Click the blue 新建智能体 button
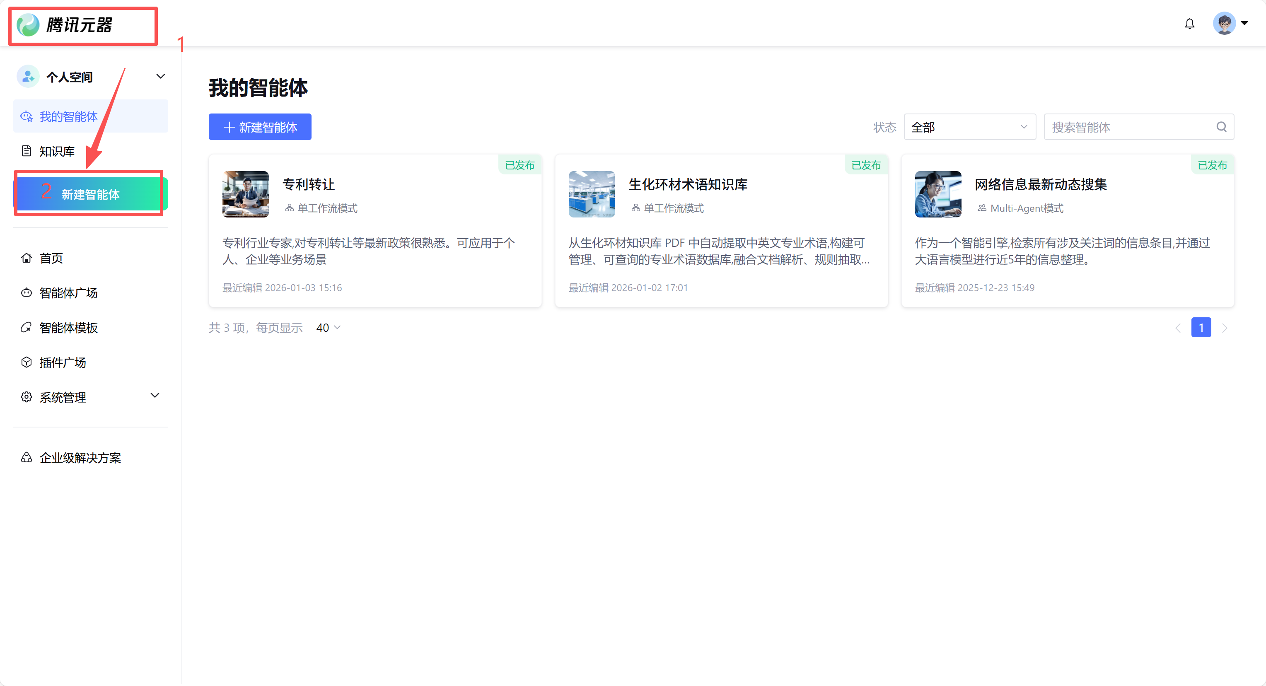1266x686 pixels. coord(260,127)
